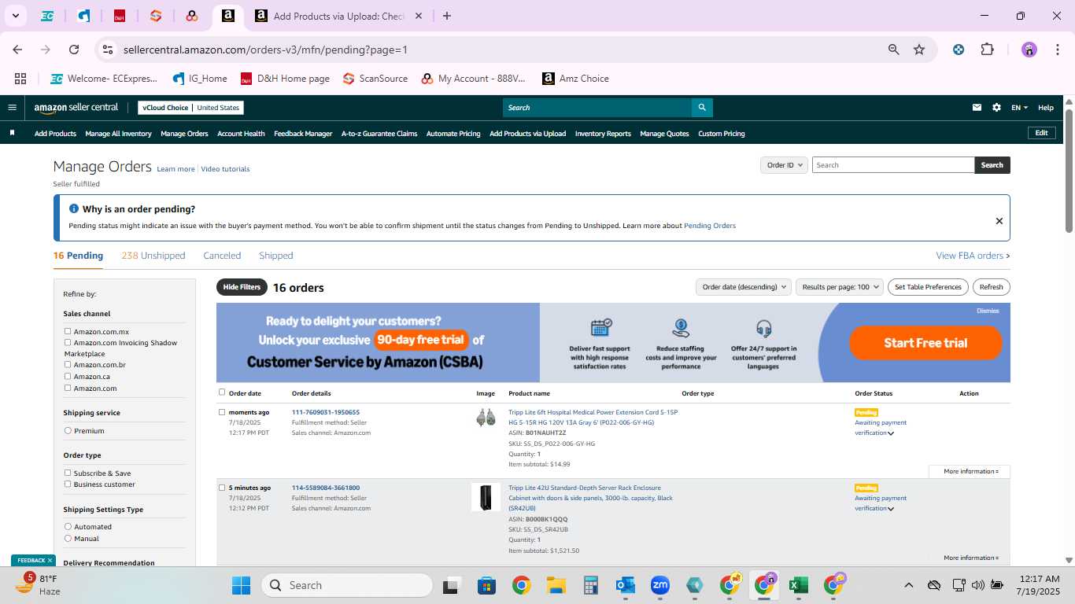Check the Amazon.ca sales channel
1075x604 pixels.
tap(68, 377)
